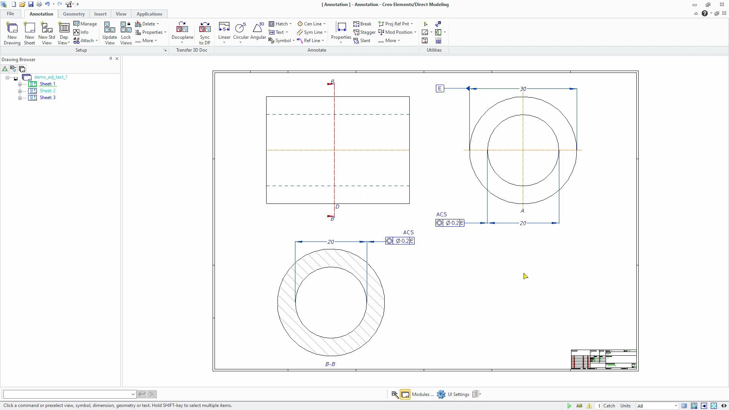The height and width of the screenshot is (410, 729).
Task: Collapse the demo_adj_text_1 root node
Action: pyautogui.click(x=7, y=77)
